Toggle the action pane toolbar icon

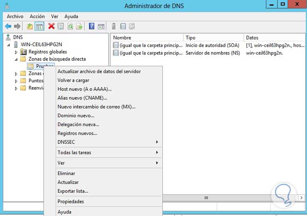tap(101, 26)
